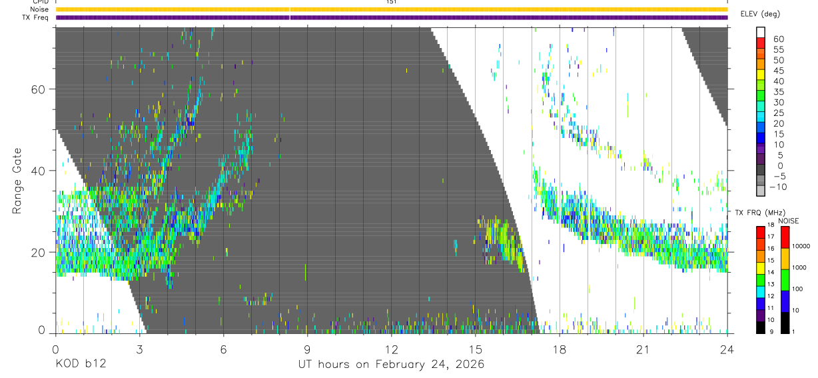Pick the green 13–14 MHz TX FRQ swatch

point(760,280)
